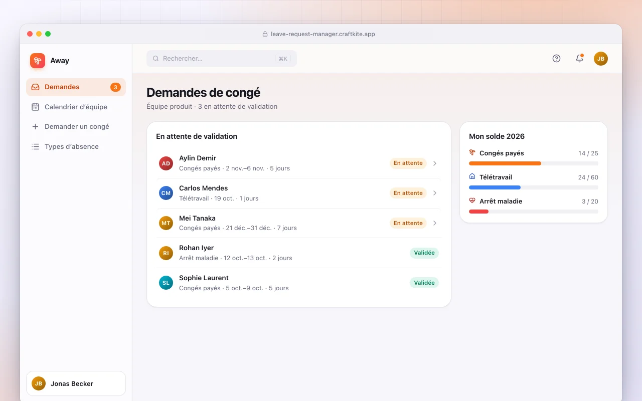Select Demander un congé menu item
Viewport: 642px width, 401px height.
76,127
